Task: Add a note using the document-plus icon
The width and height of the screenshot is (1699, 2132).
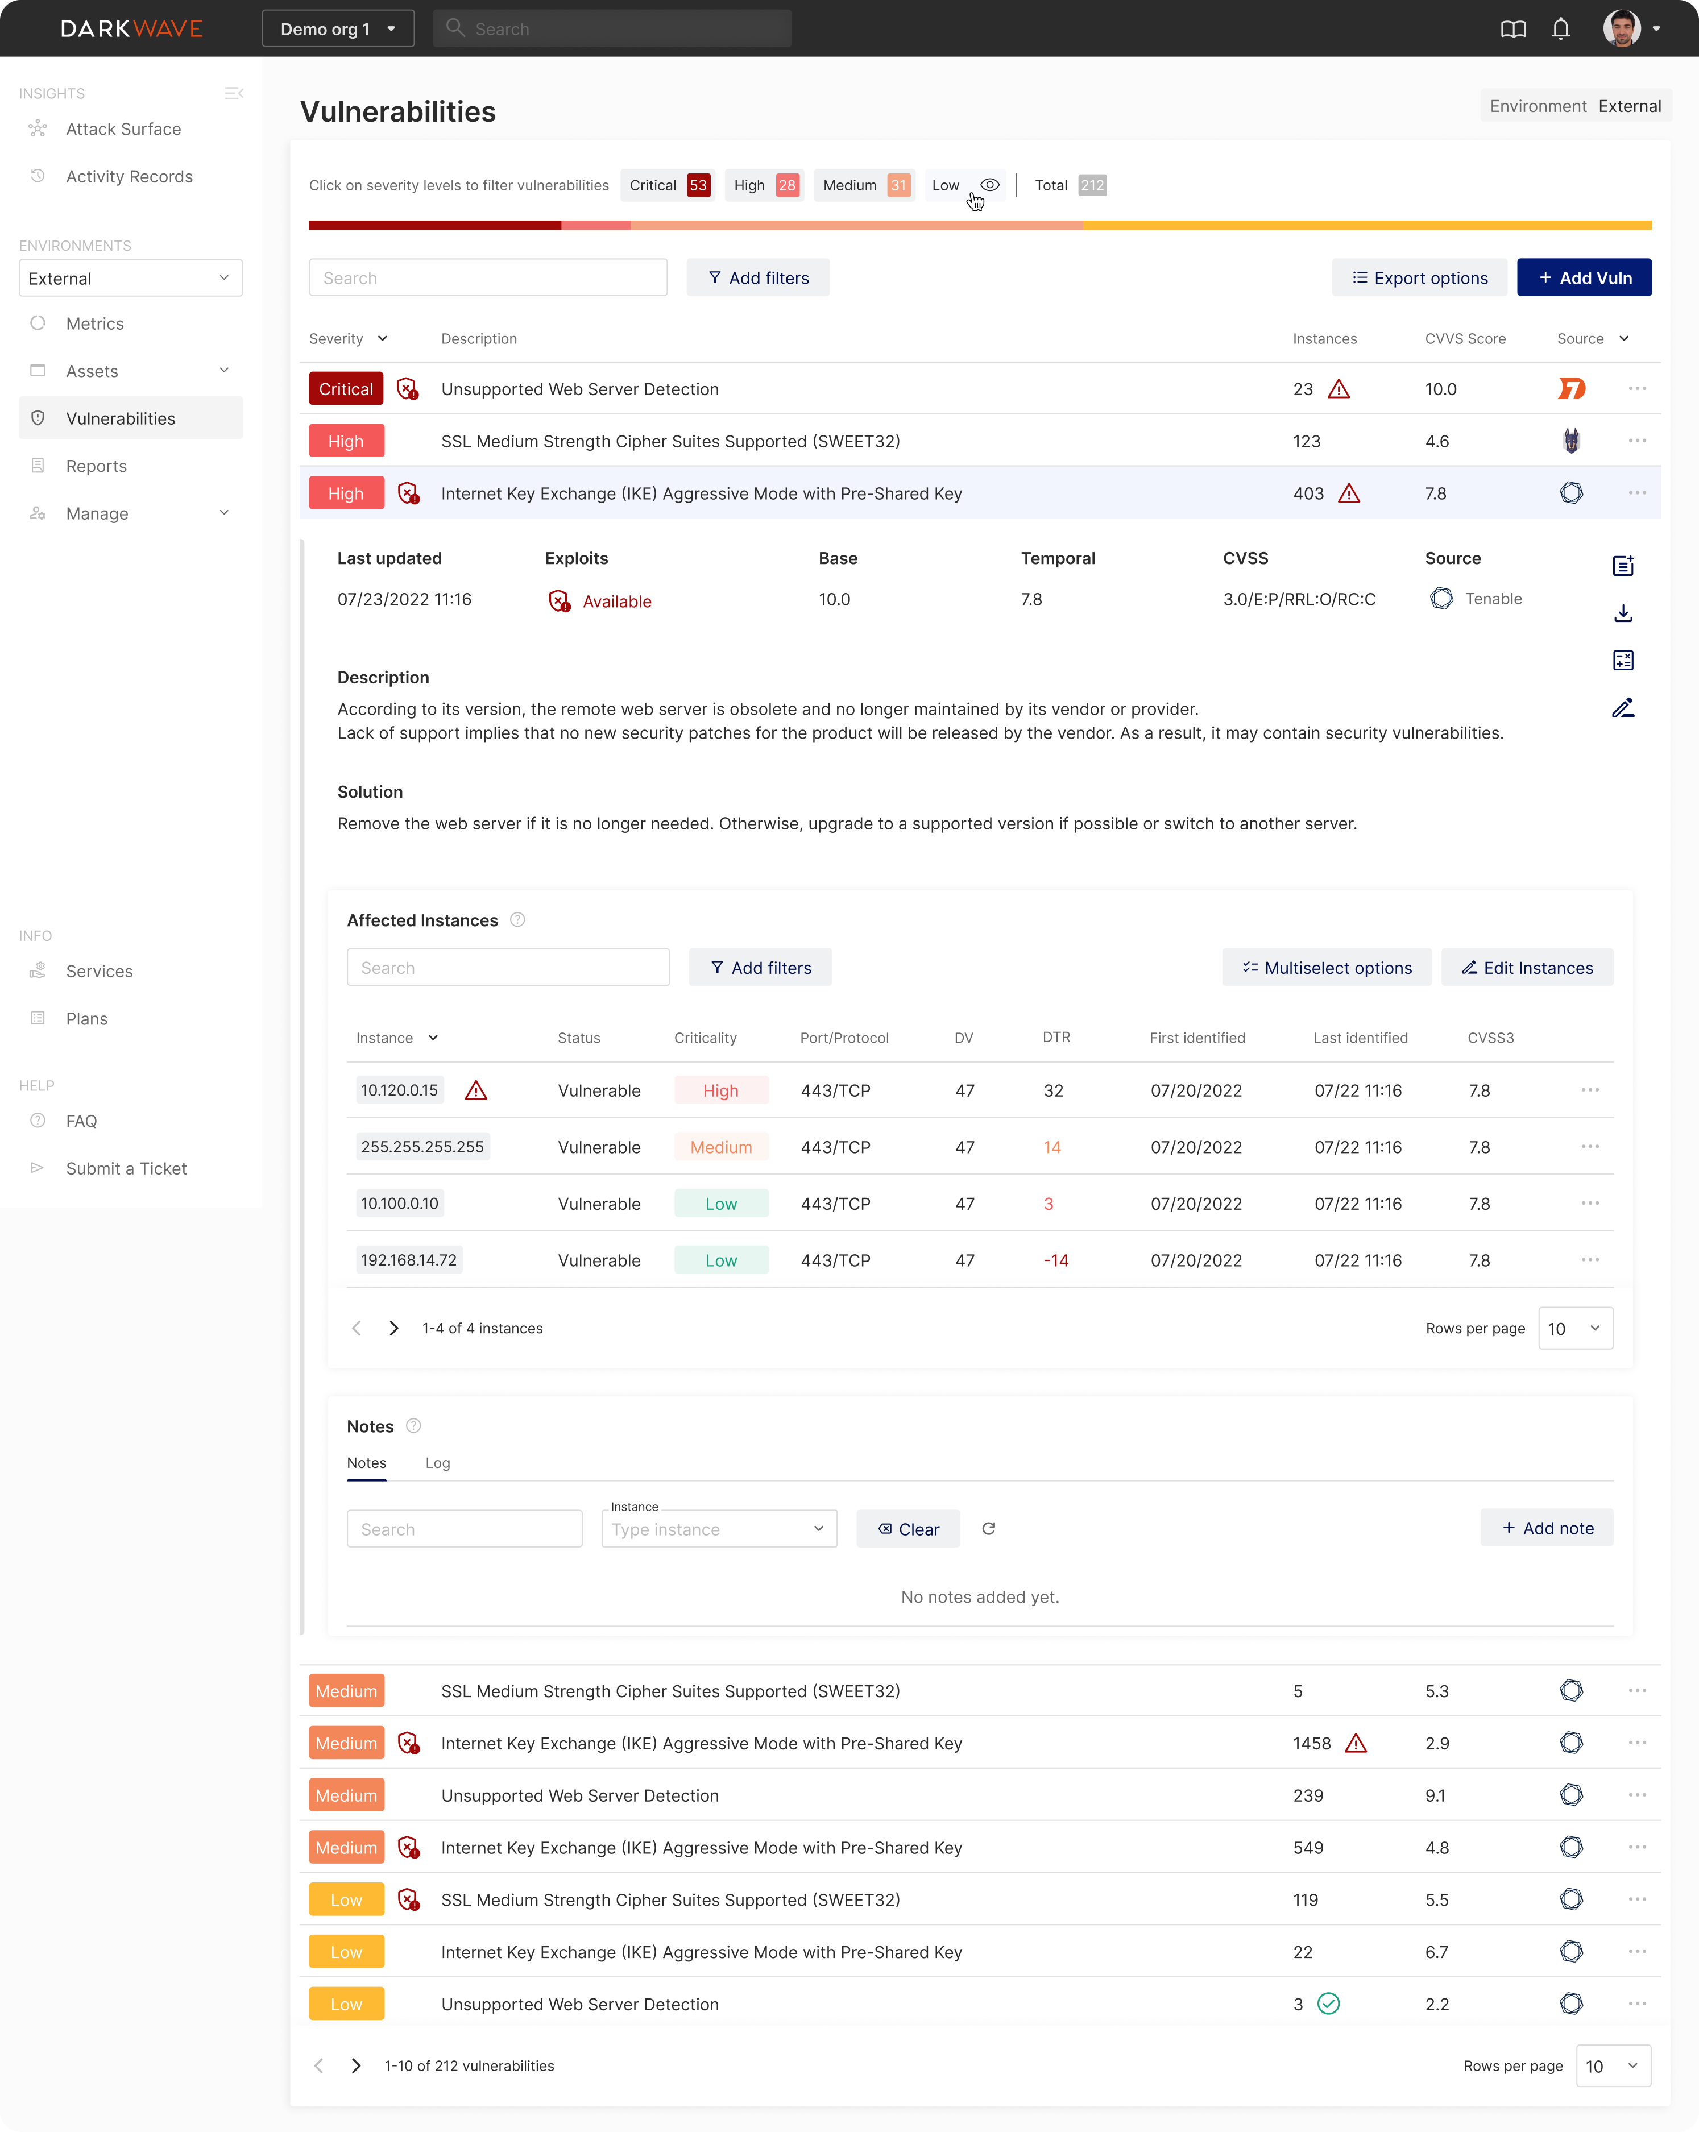Action: [1623, 566]
